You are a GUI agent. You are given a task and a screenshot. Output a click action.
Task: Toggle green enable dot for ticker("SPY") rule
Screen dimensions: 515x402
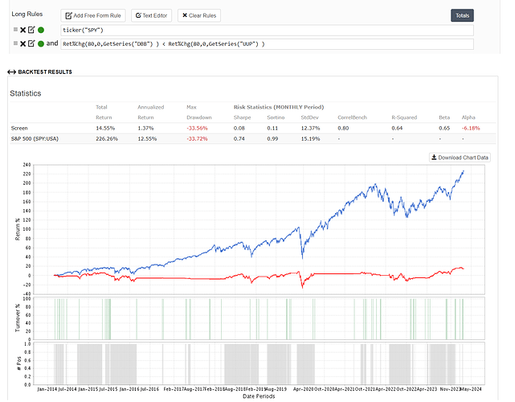tap(40, 30)
